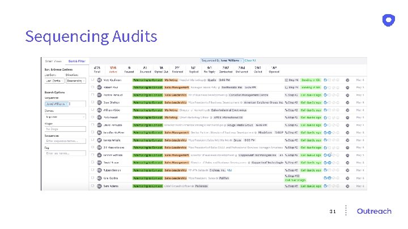Click the Marketing tag in William Abbe row

pos(171,110)
